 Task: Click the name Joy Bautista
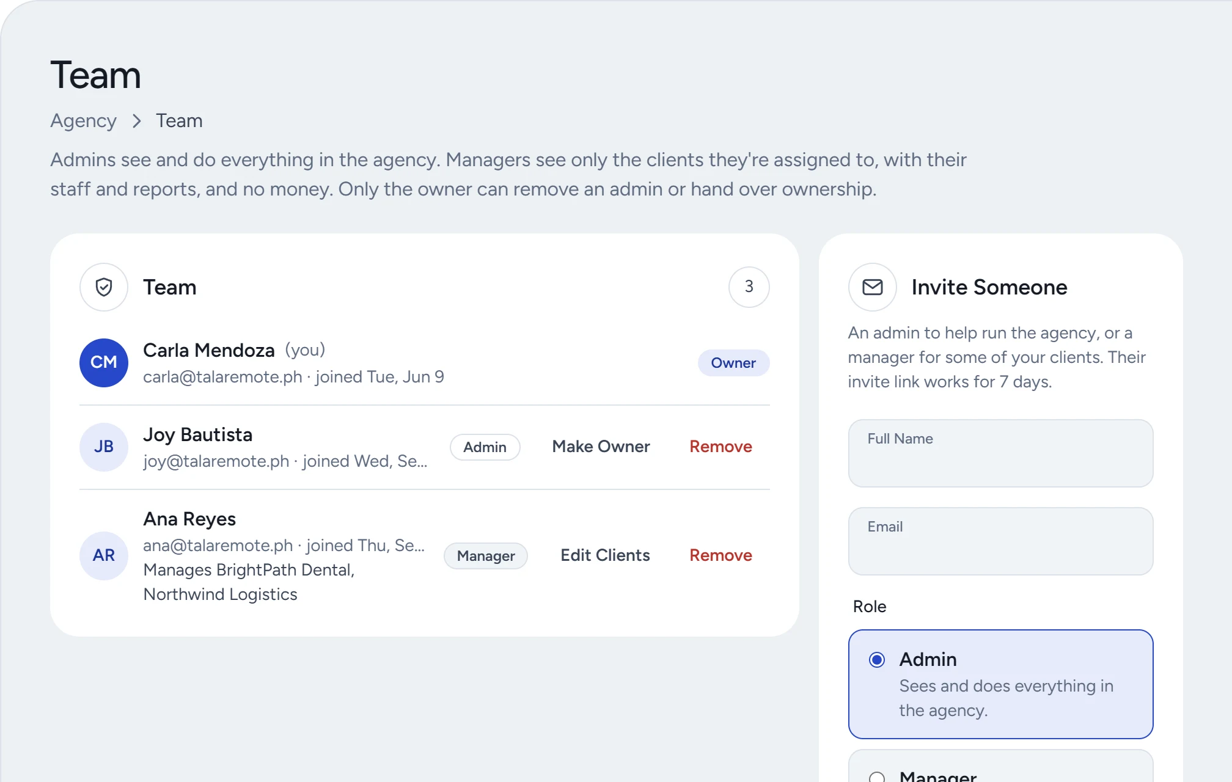click(x=198, y=435)
